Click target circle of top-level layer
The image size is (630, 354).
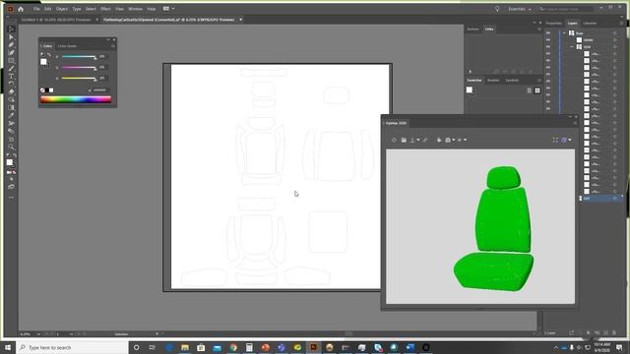(614, 32)
